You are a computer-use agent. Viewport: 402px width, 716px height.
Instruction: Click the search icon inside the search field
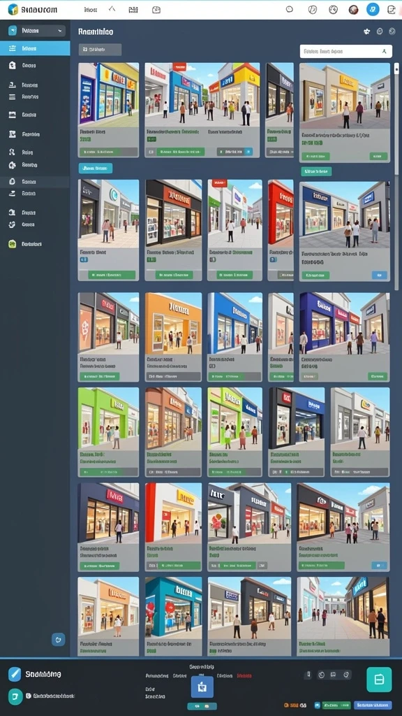coord(385,52)
